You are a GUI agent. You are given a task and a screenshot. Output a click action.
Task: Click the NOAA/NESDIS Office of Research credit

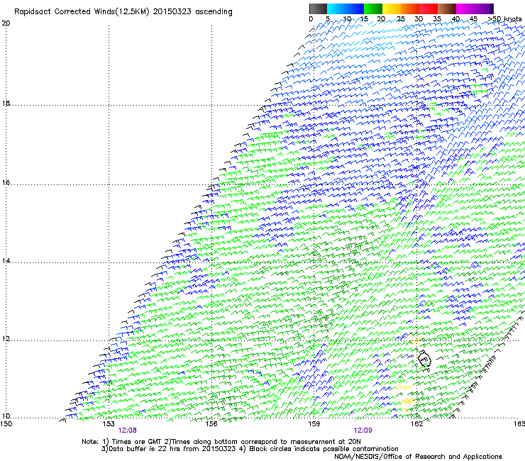click(418, 457)
